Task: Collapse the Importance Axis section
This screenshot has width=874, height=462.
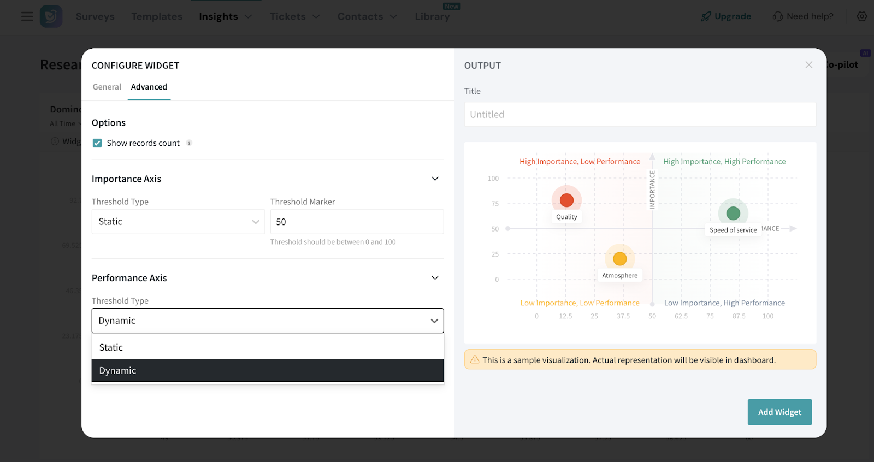Action: pos(435,179)
